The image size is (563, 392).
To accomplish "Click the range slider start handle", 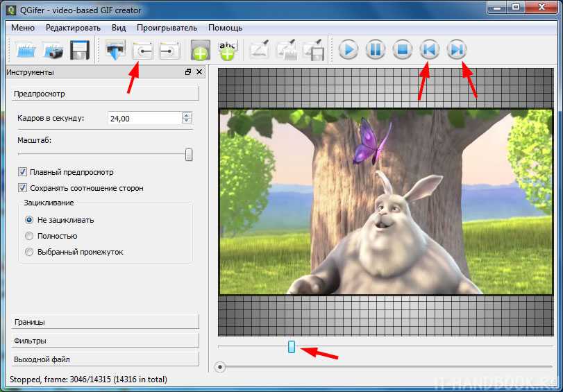I will point(220,367).
